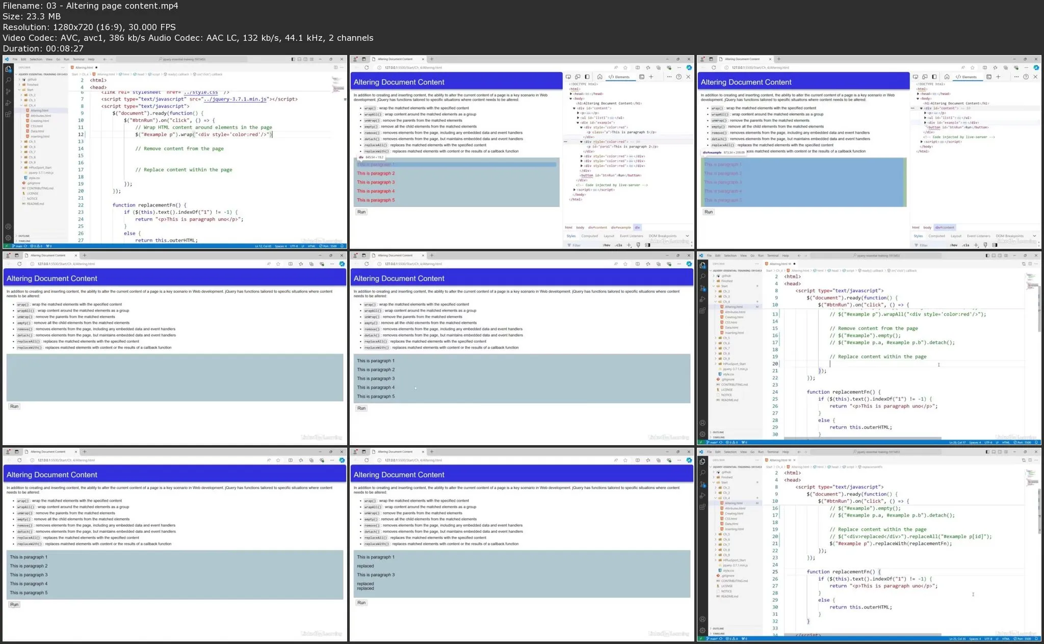Open Console drawer icon in top-middle DevTools

click(642, 77)
